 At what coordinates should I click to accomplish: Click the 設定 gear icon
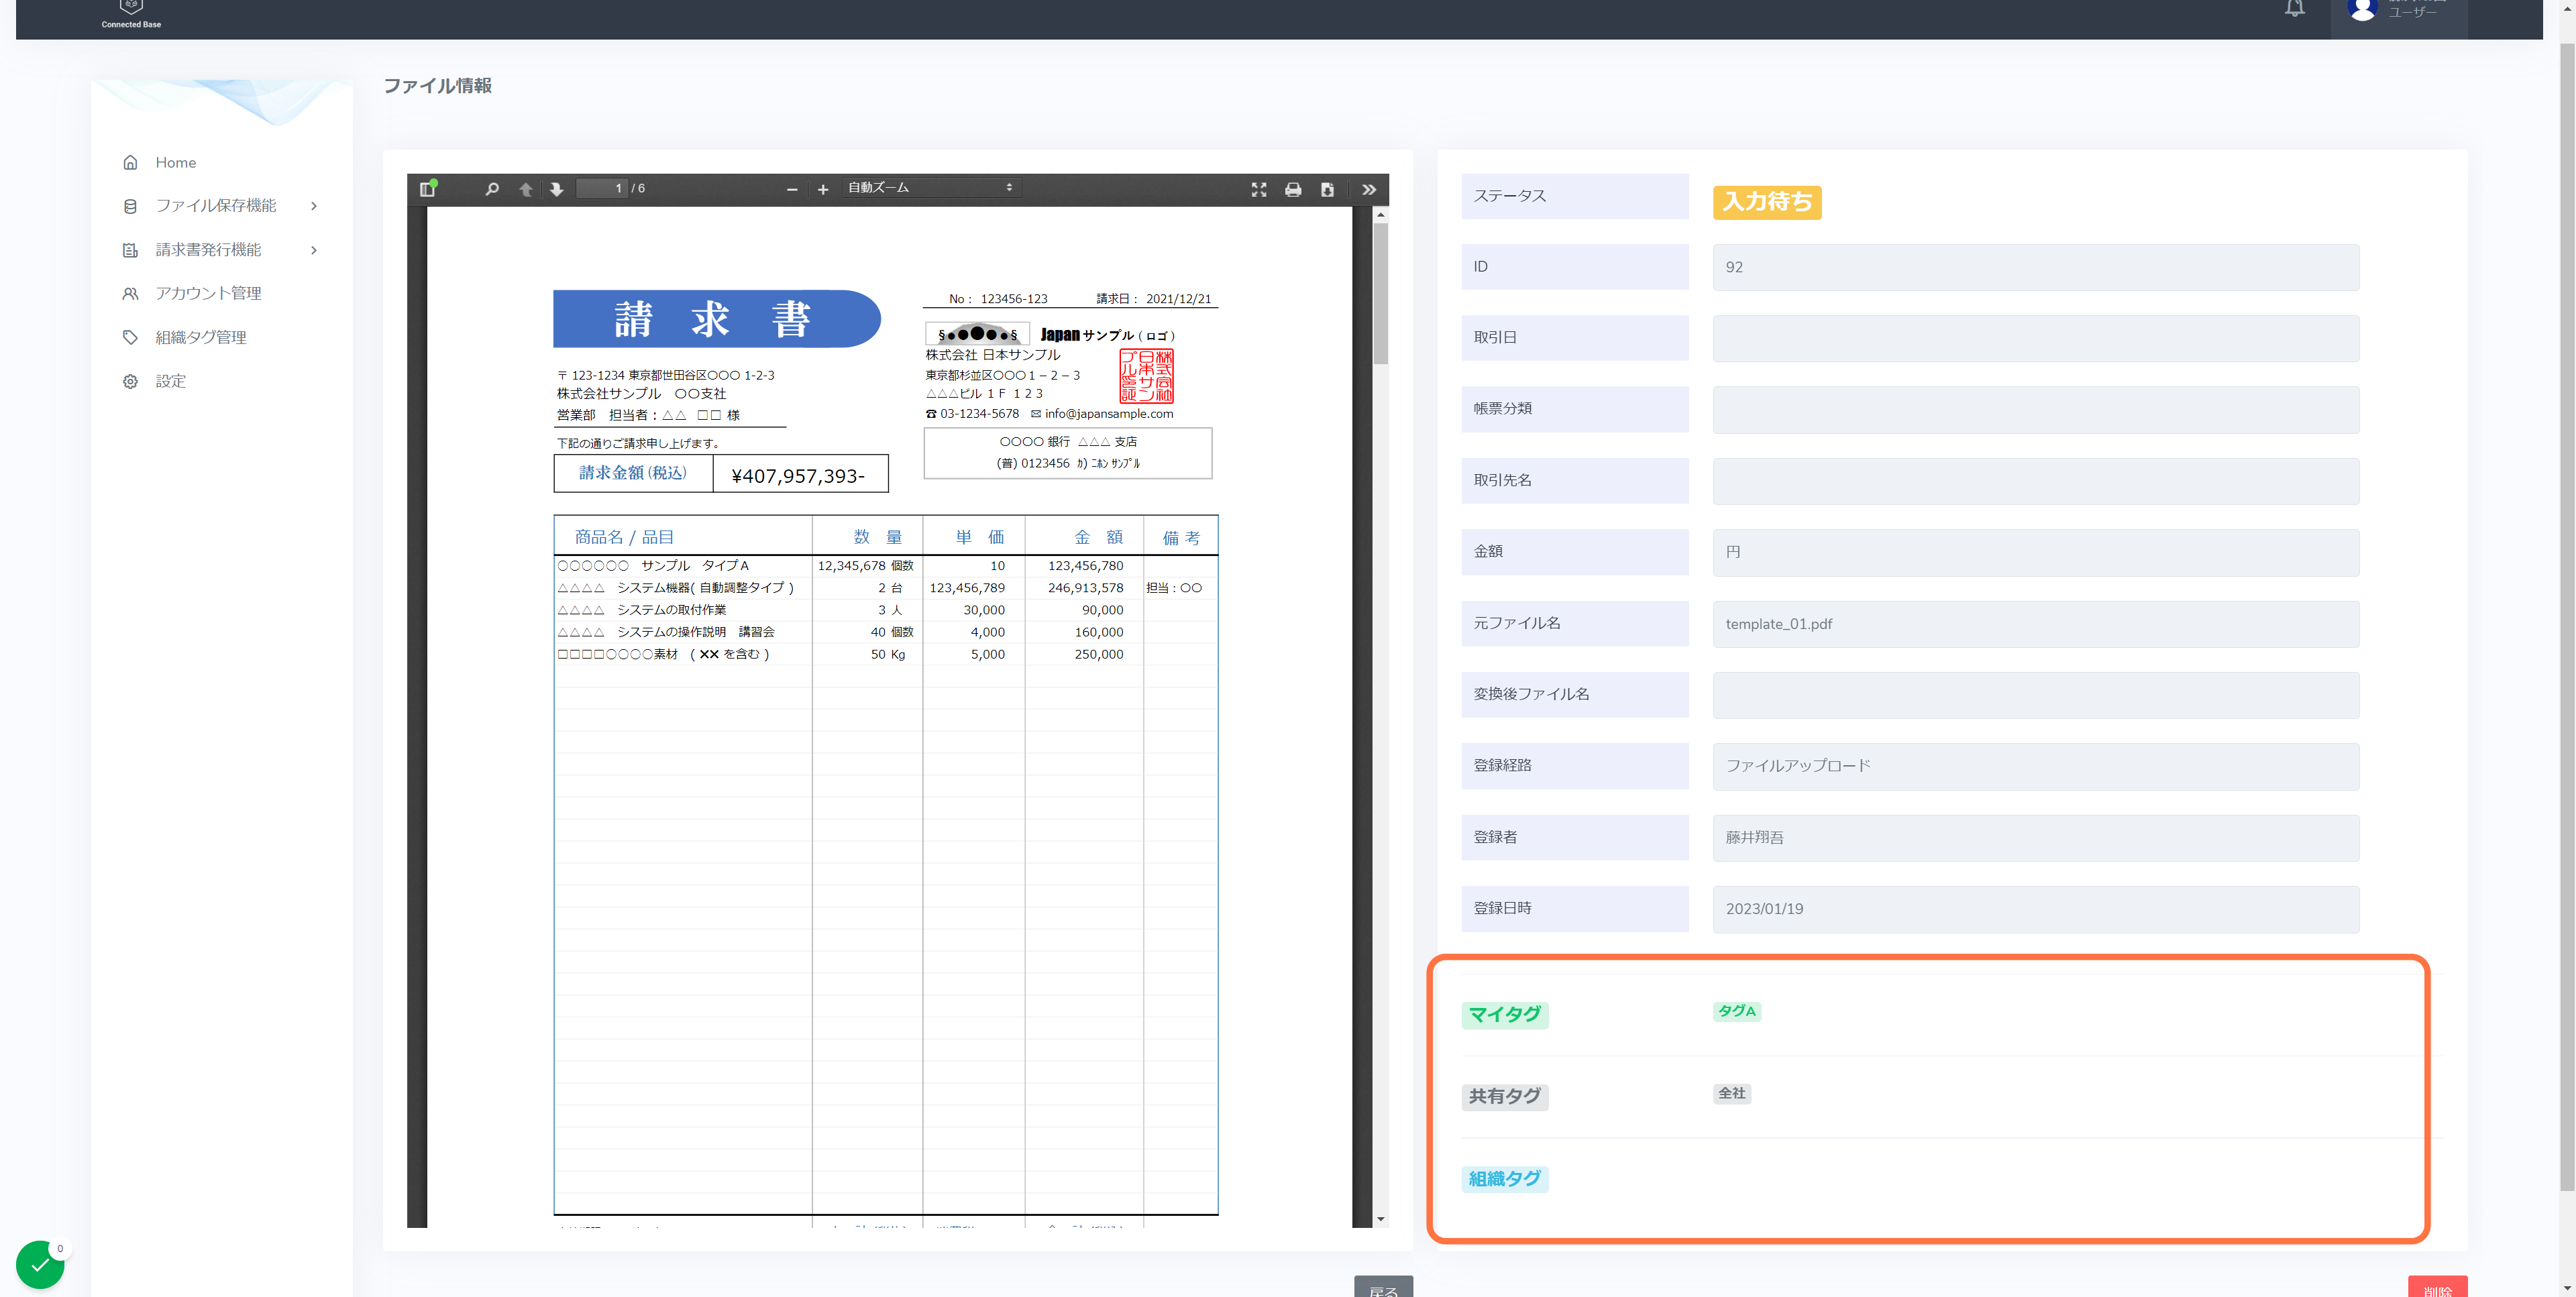tap(130, 381)
